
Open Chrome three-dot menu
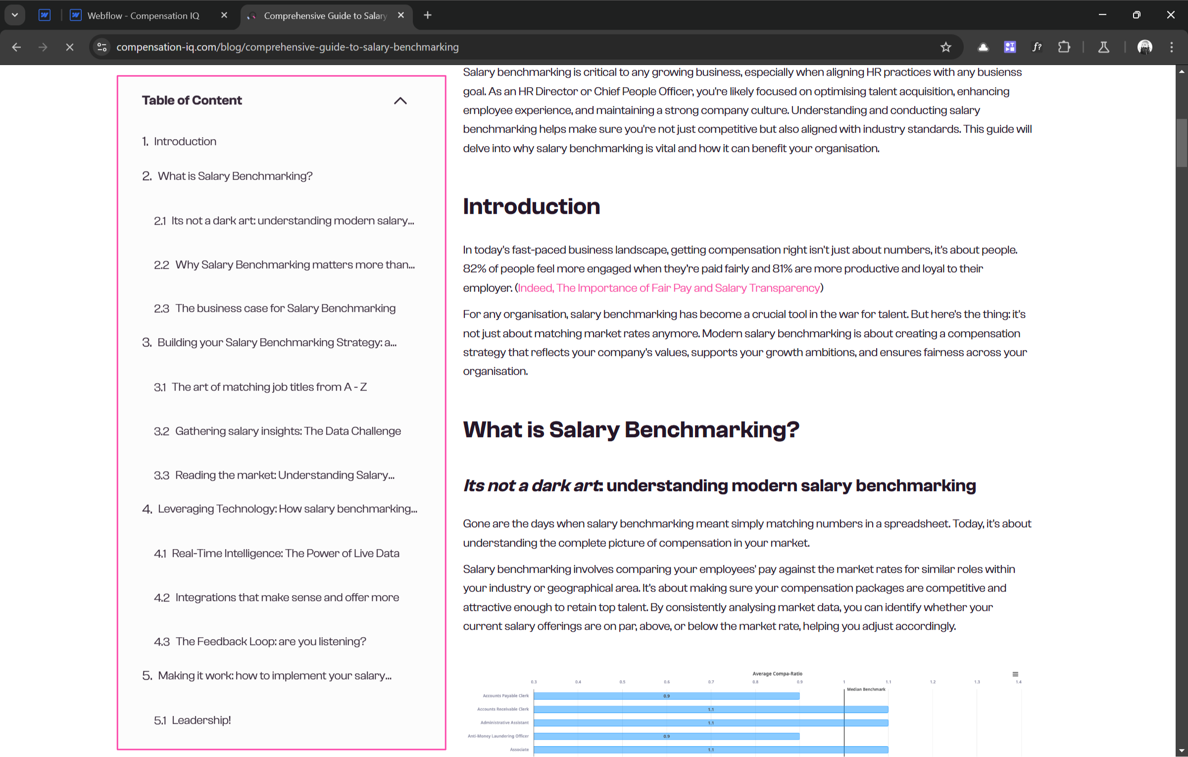[x=1171, y=47]
